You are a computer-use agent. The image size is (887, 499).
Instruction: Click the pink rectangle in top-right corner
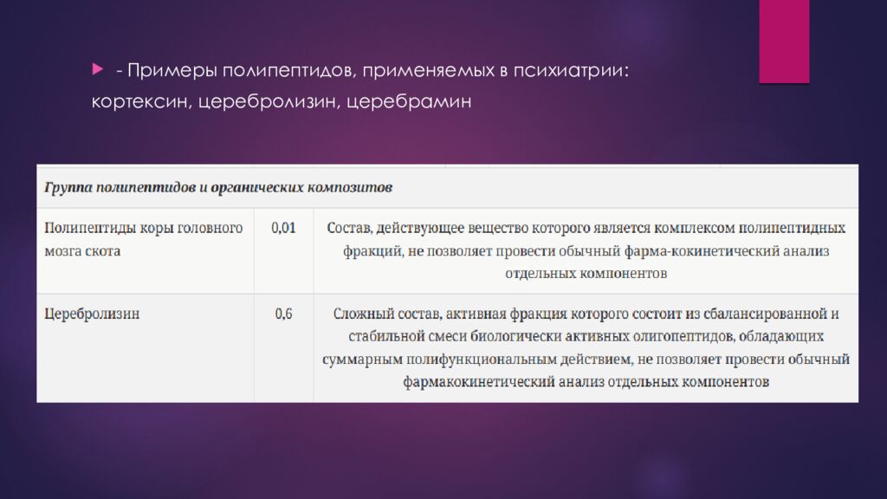783,41
